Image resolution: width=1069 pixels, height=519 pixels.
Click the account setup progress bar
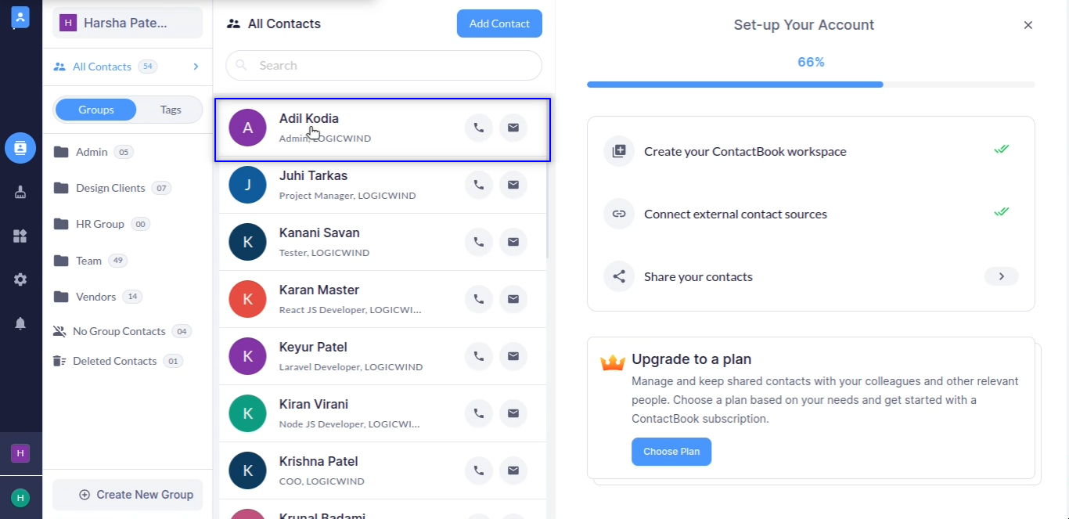click(x=811, y=85)
